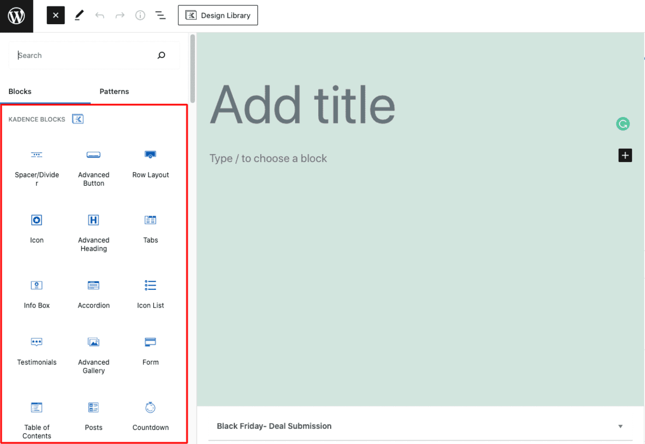Viewport: 645px width, 444px height.
Task: Open the WordPress logo menu
Action: [16, 16]
